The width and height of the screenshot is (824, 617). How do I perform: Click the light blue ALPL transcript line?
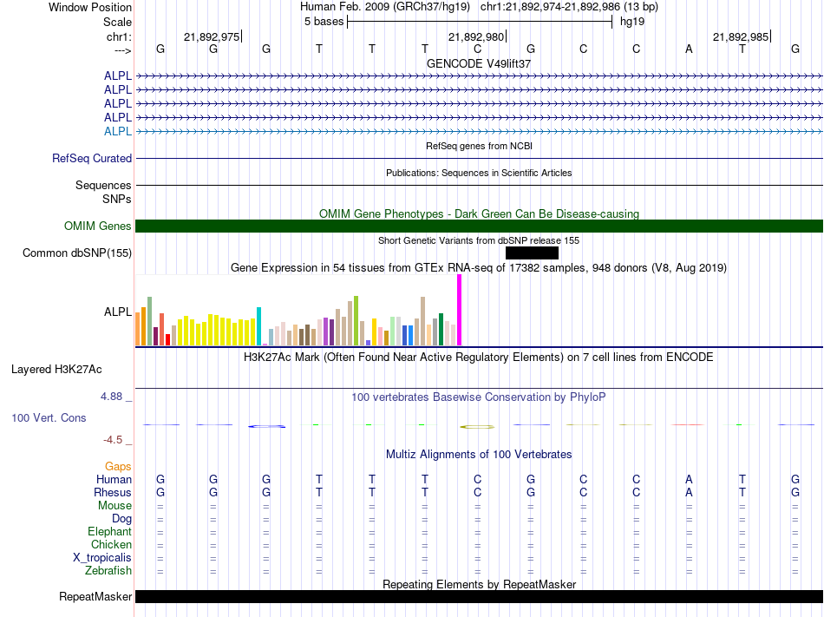coord(480,131)
